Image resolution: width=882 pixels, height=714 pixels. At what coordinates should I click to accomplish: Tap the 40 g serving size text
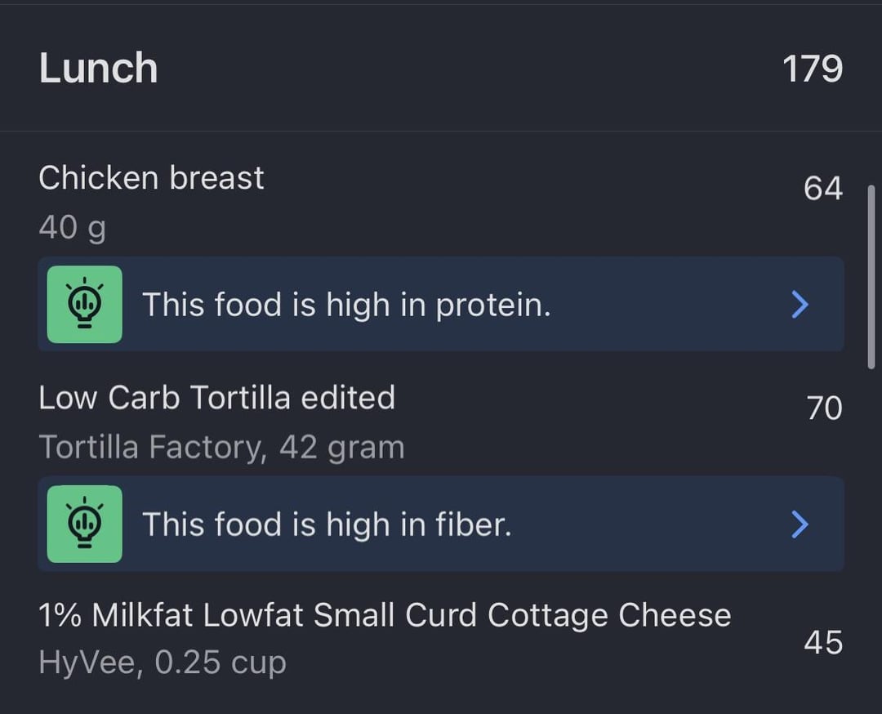[73, 228]
